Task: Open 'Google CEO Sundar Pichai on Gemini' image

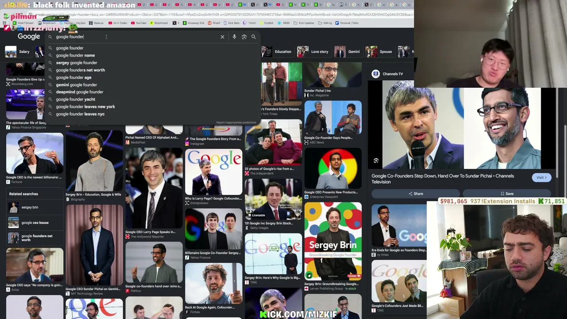Action: [94, 245]
